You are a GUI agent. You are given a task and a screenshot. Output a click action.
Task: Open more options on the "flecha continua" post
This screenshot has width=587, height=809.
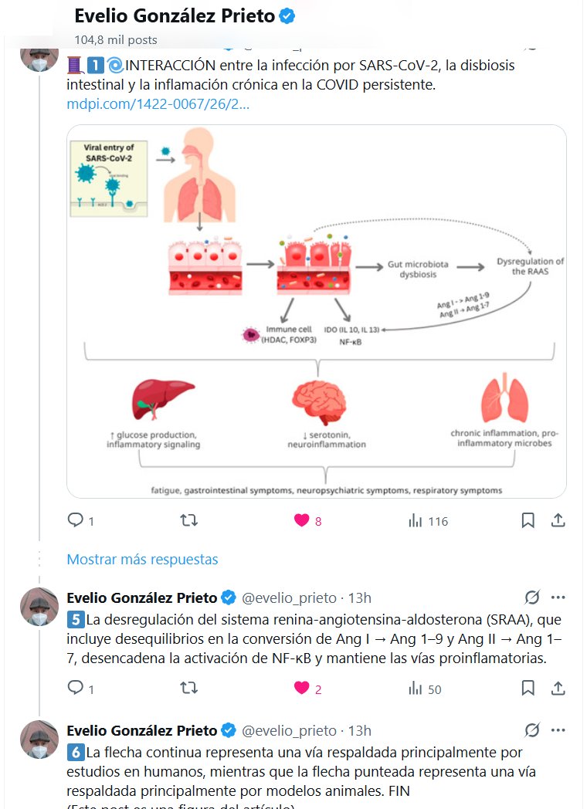(x=558, y=730)
